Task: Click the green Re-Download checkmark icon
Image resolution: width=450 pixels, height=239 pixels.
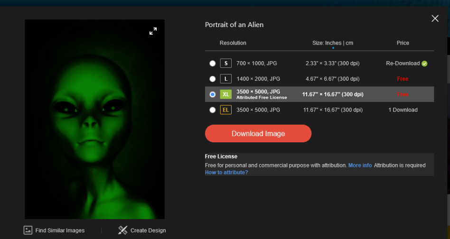Action: (424, 64)
